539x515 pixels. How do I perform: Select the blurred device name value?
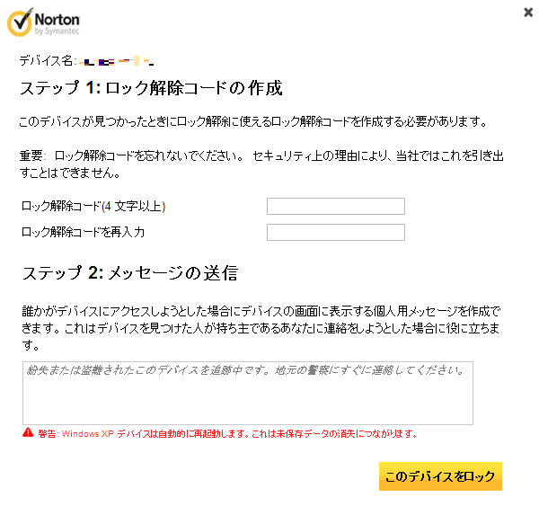[x=116, y=61]
